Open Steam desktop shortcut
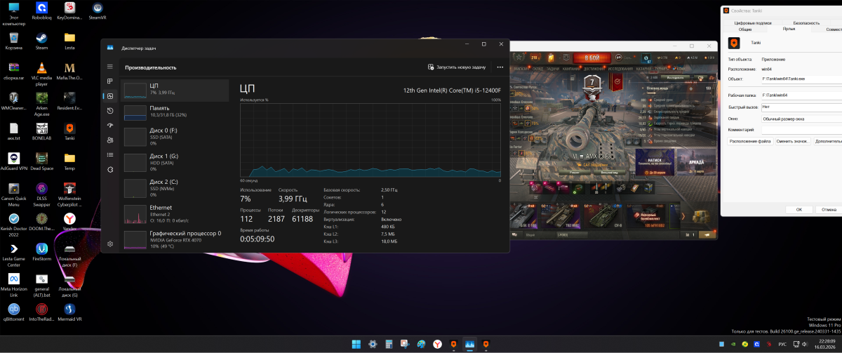 [41, 40]
